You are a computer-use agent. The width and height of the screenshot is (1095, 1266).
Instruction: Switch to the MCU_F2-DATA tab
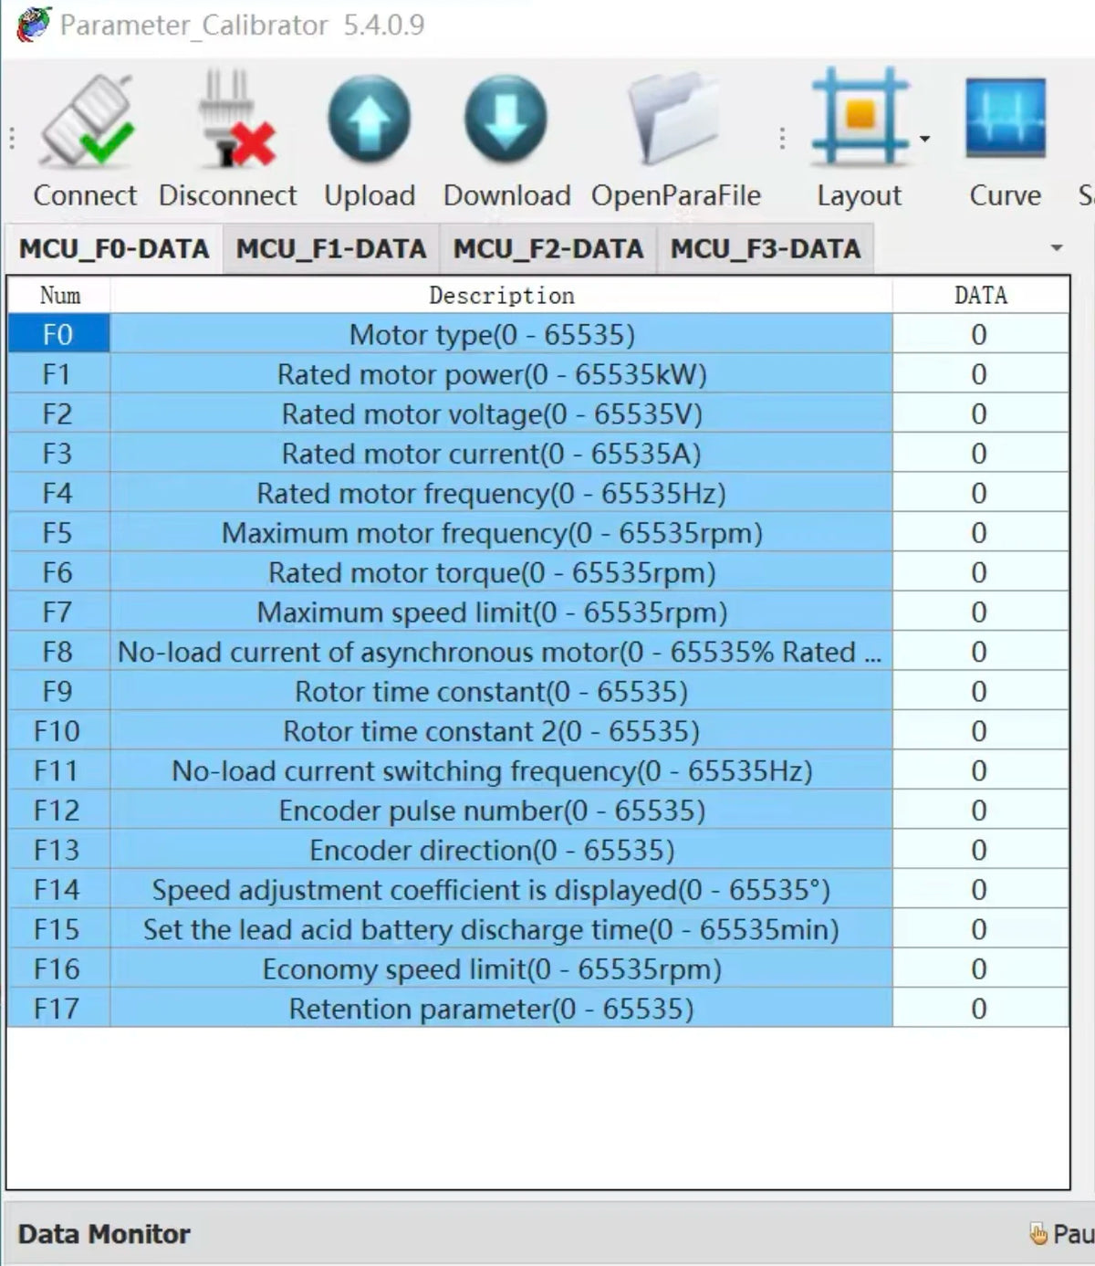tap(548, 248)
